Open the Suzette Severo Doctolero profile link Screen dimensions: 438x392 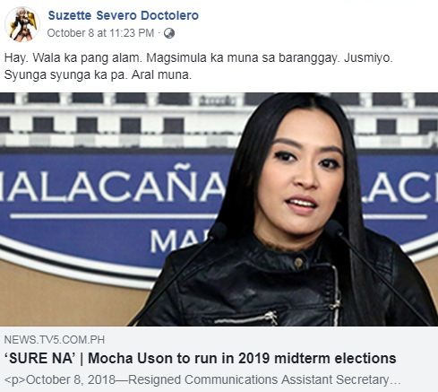[x=124, y=15]
